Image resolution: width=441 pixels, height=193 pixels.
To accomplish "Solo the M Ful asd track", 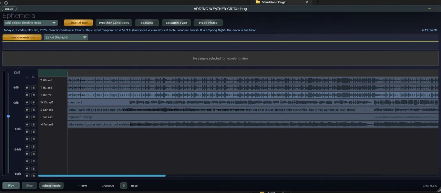I will (x=34, y=124).
